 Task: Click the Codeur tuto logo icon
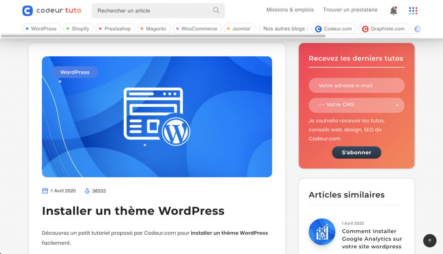click(x=27, y=11)
